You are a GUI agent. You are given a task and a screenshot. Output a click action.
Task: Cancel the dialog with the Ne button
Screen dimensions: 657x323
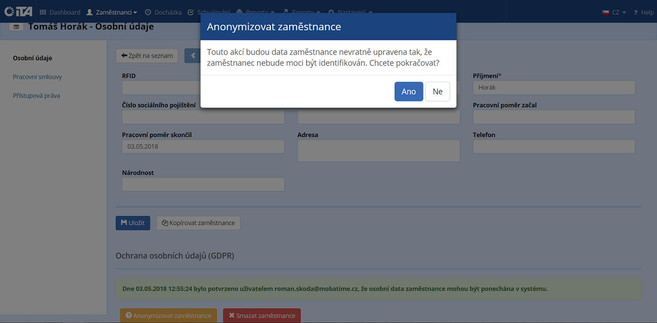click(x=437, y=91)
